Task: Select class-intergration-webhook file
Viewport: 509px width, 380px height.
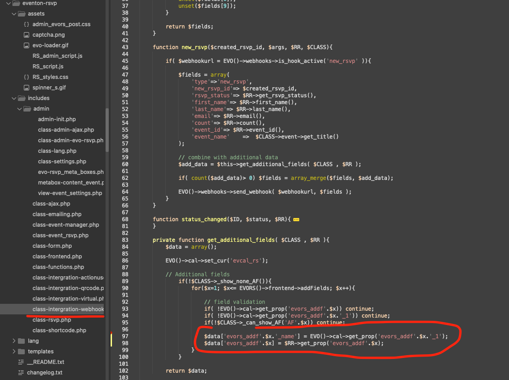Action: click(68, 309)
